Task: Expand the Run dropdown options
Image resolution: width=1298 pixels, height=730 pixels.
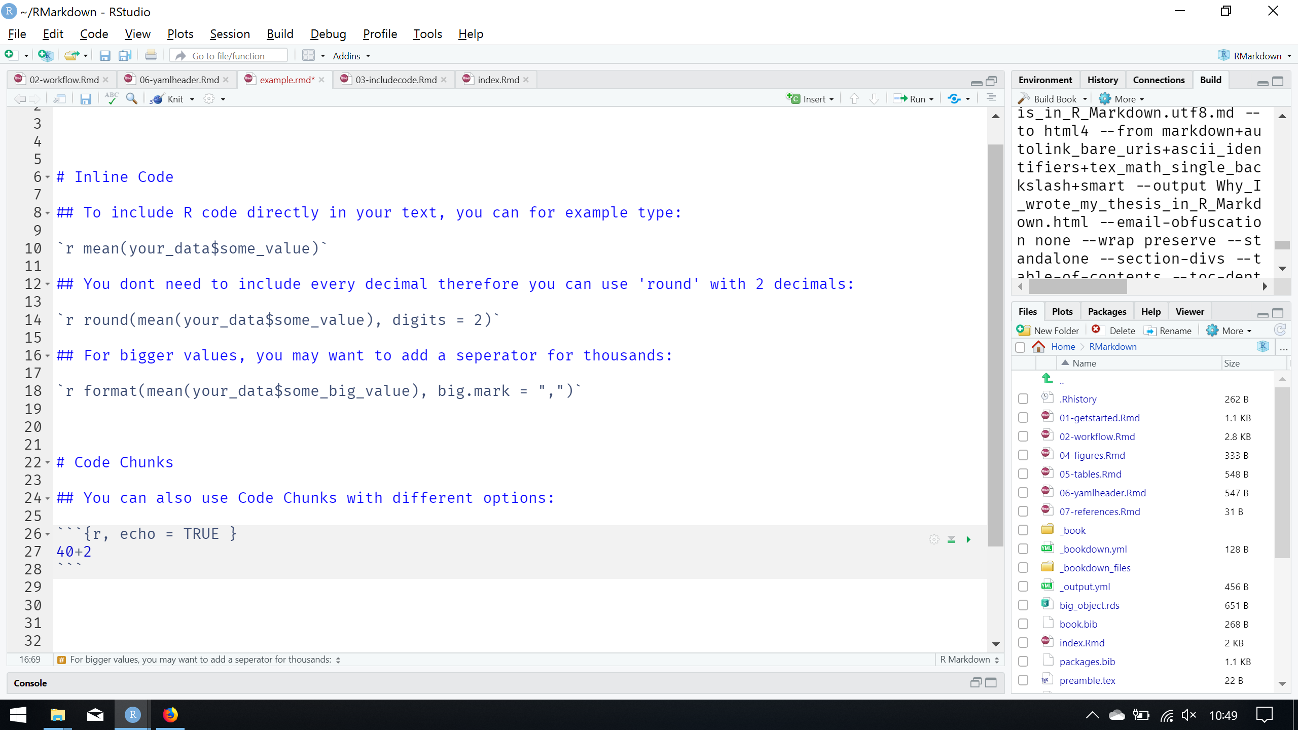Action: [x=933, y=99]
